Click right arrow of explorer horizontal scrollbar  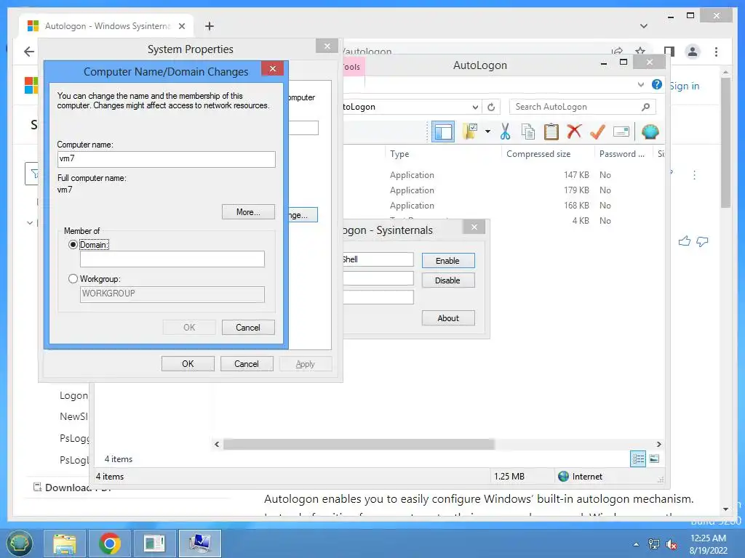click(658, 444)
